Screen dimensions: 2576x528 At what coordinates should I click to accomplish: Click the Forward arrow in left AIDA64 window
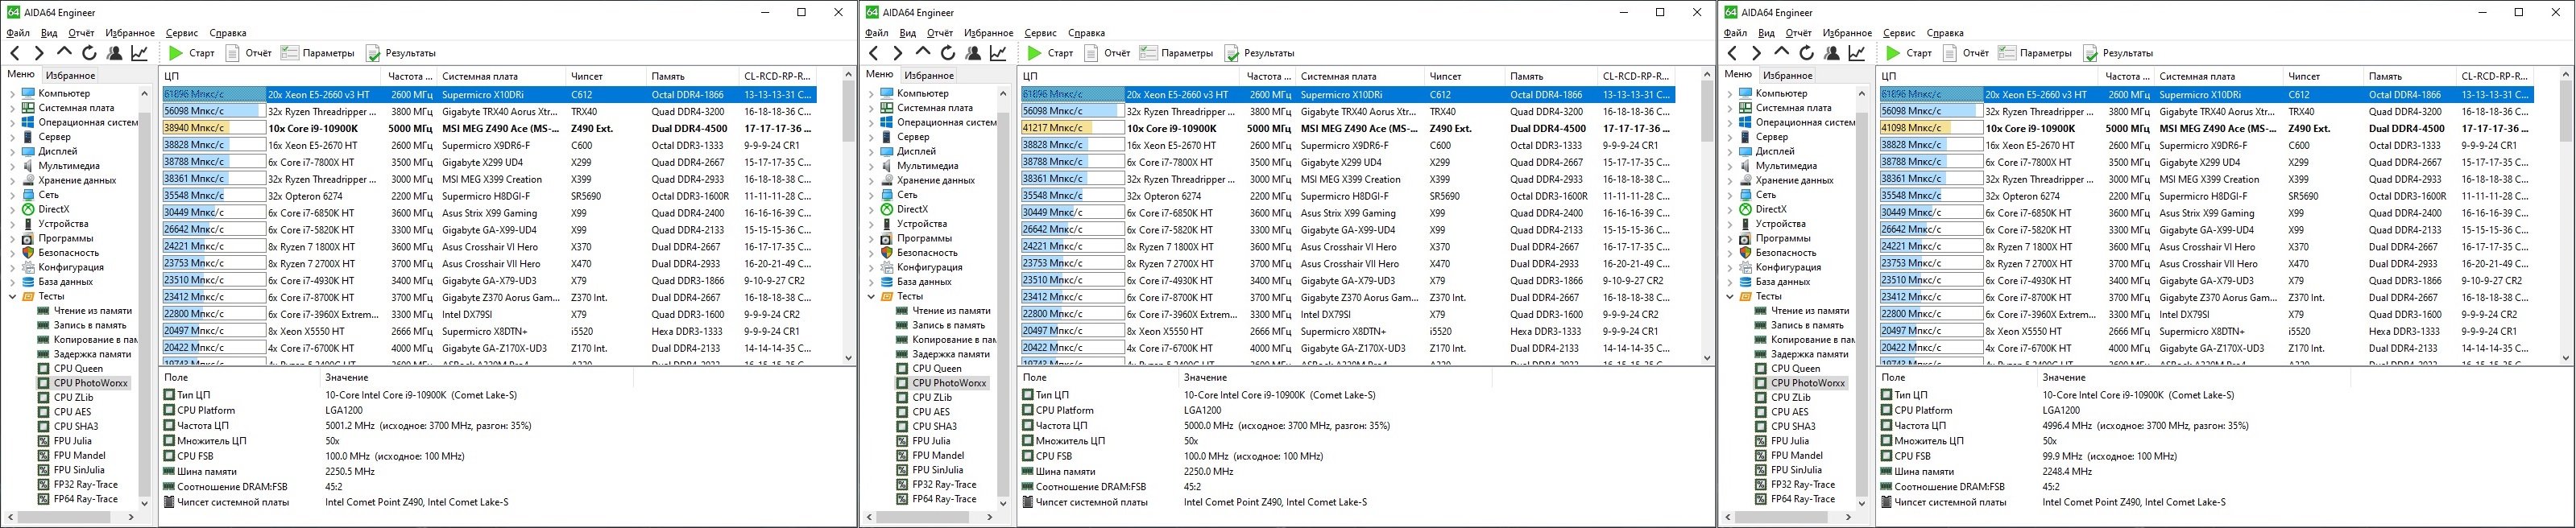tap(39, 53)
